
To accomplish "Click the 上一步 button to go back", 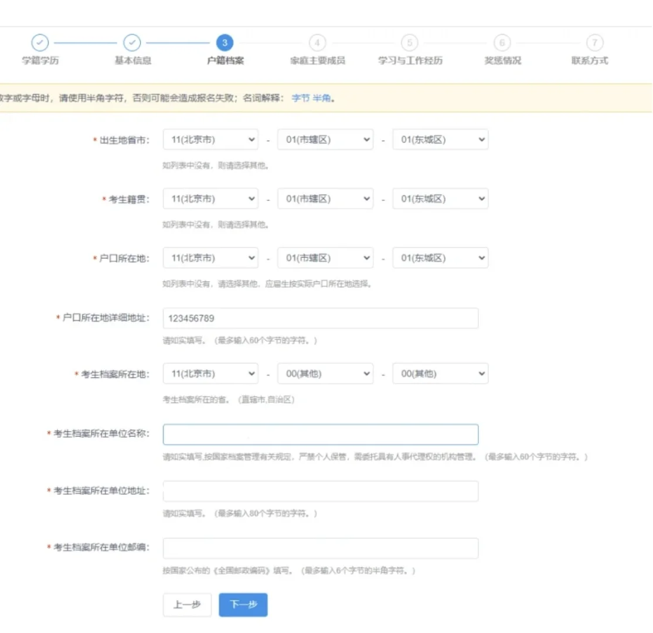I will 187,604.
